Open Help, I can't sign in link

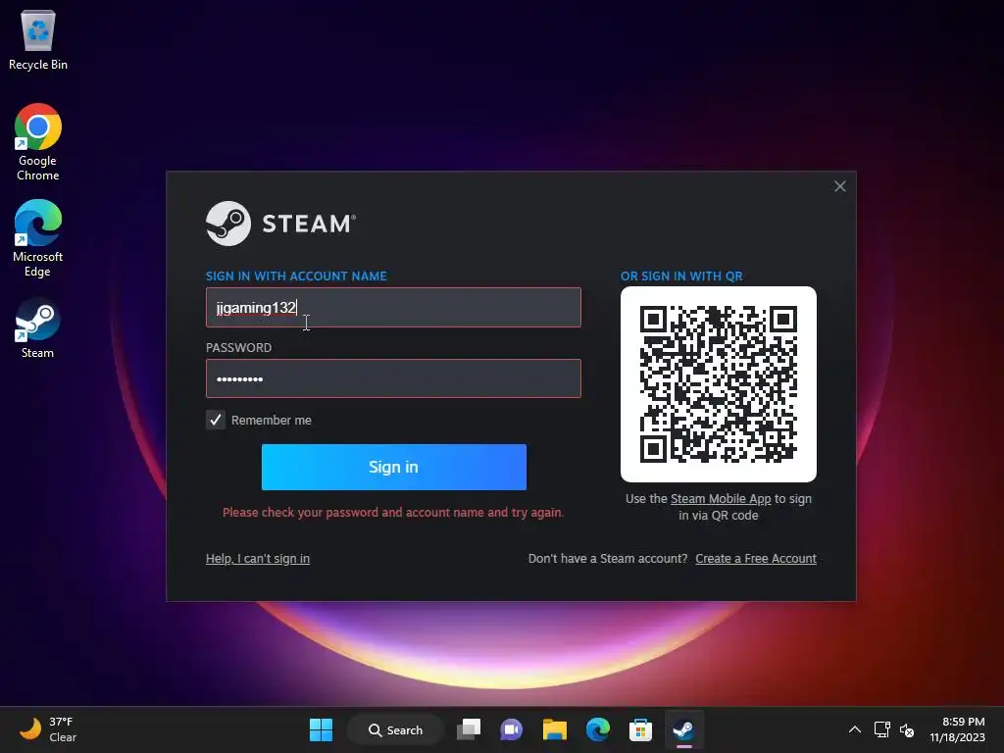pyautogui.click(x=258, y=558)
